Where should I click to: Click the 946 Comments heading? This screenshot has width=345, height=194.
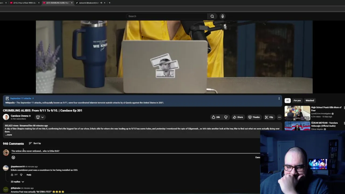(13, 144)
